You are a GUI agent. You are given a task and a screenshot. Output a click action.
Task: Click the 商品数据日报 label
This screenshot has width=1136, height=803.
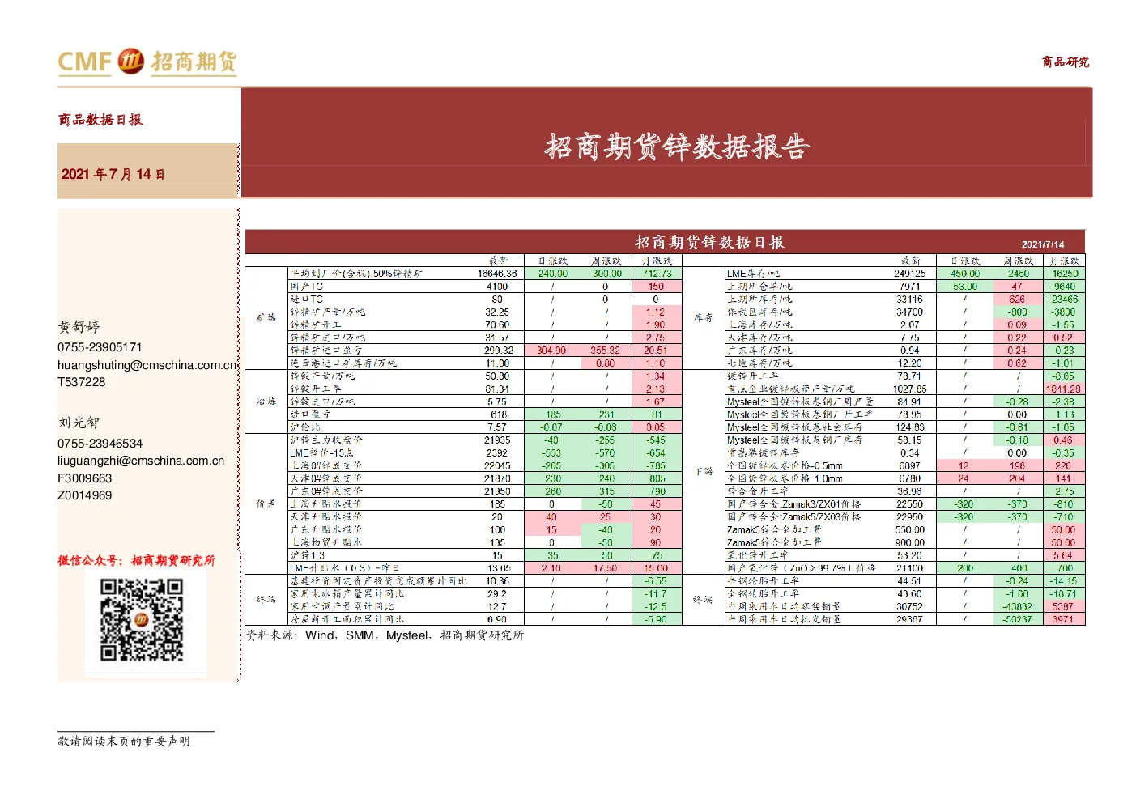click(x=100, y=120)
